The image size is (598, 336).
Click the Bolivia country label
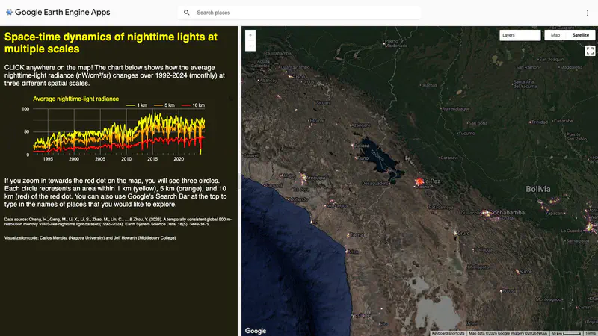537,189
